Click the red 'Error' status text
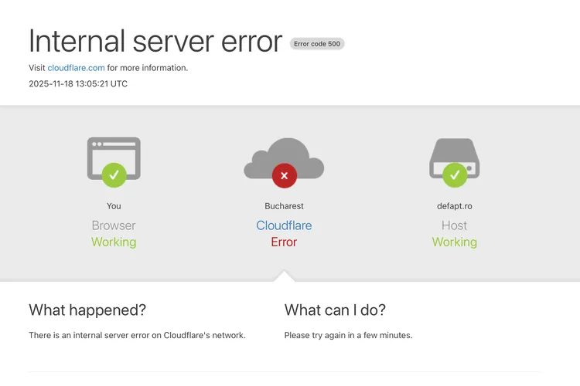This screenshot has width=580, height=386. tap(284, 242)
